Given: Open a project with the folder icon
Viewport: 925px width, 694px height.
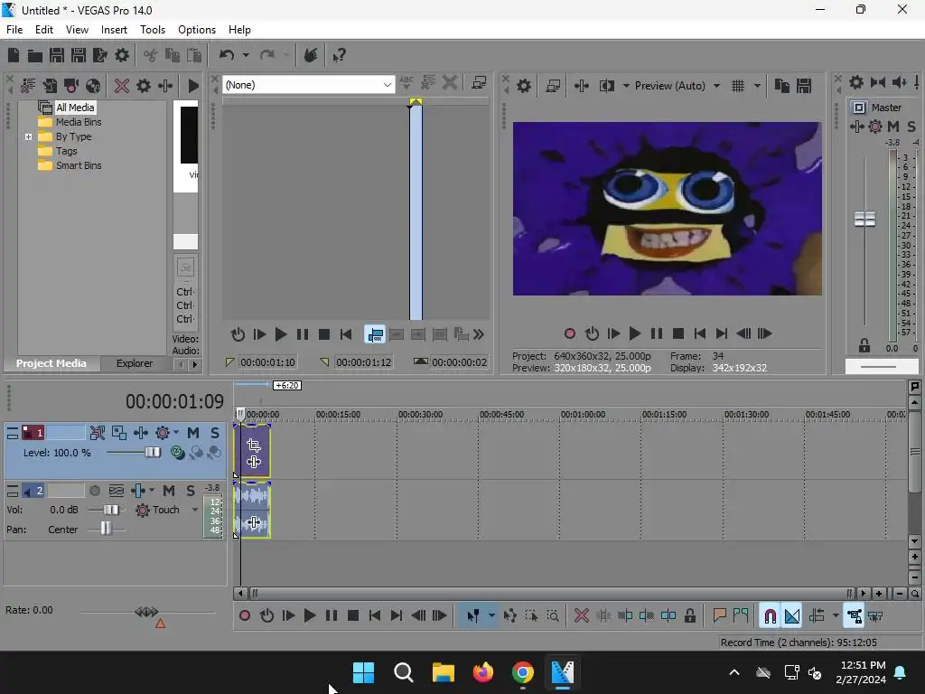Looking at the screenshot, I should click(x=35, y=55).
